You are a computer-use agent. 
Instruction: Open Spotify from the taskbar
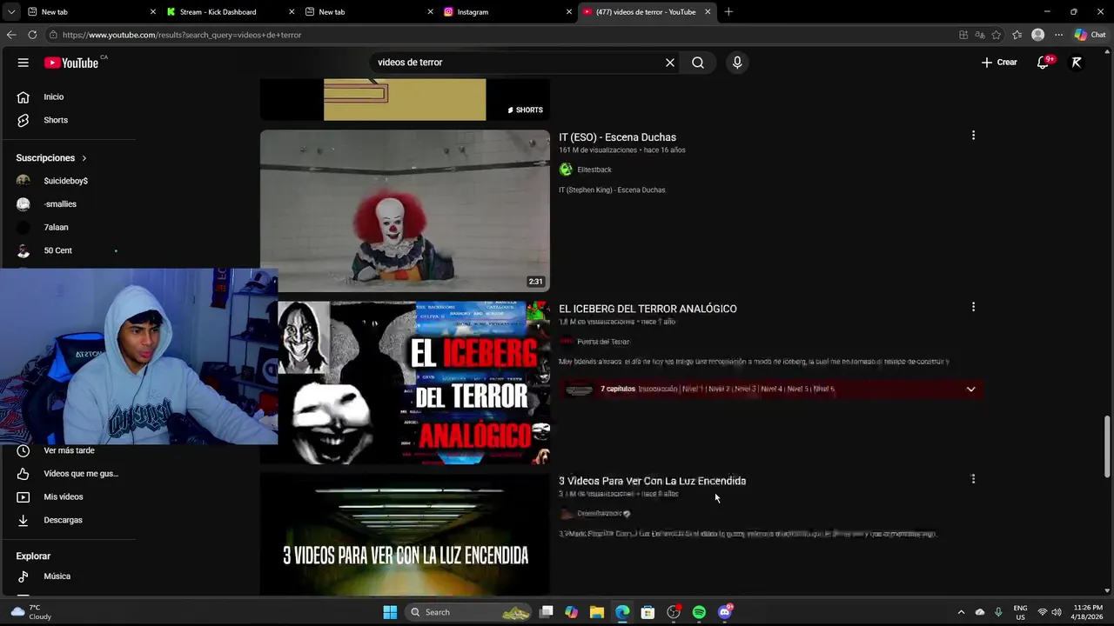[699, 612]
